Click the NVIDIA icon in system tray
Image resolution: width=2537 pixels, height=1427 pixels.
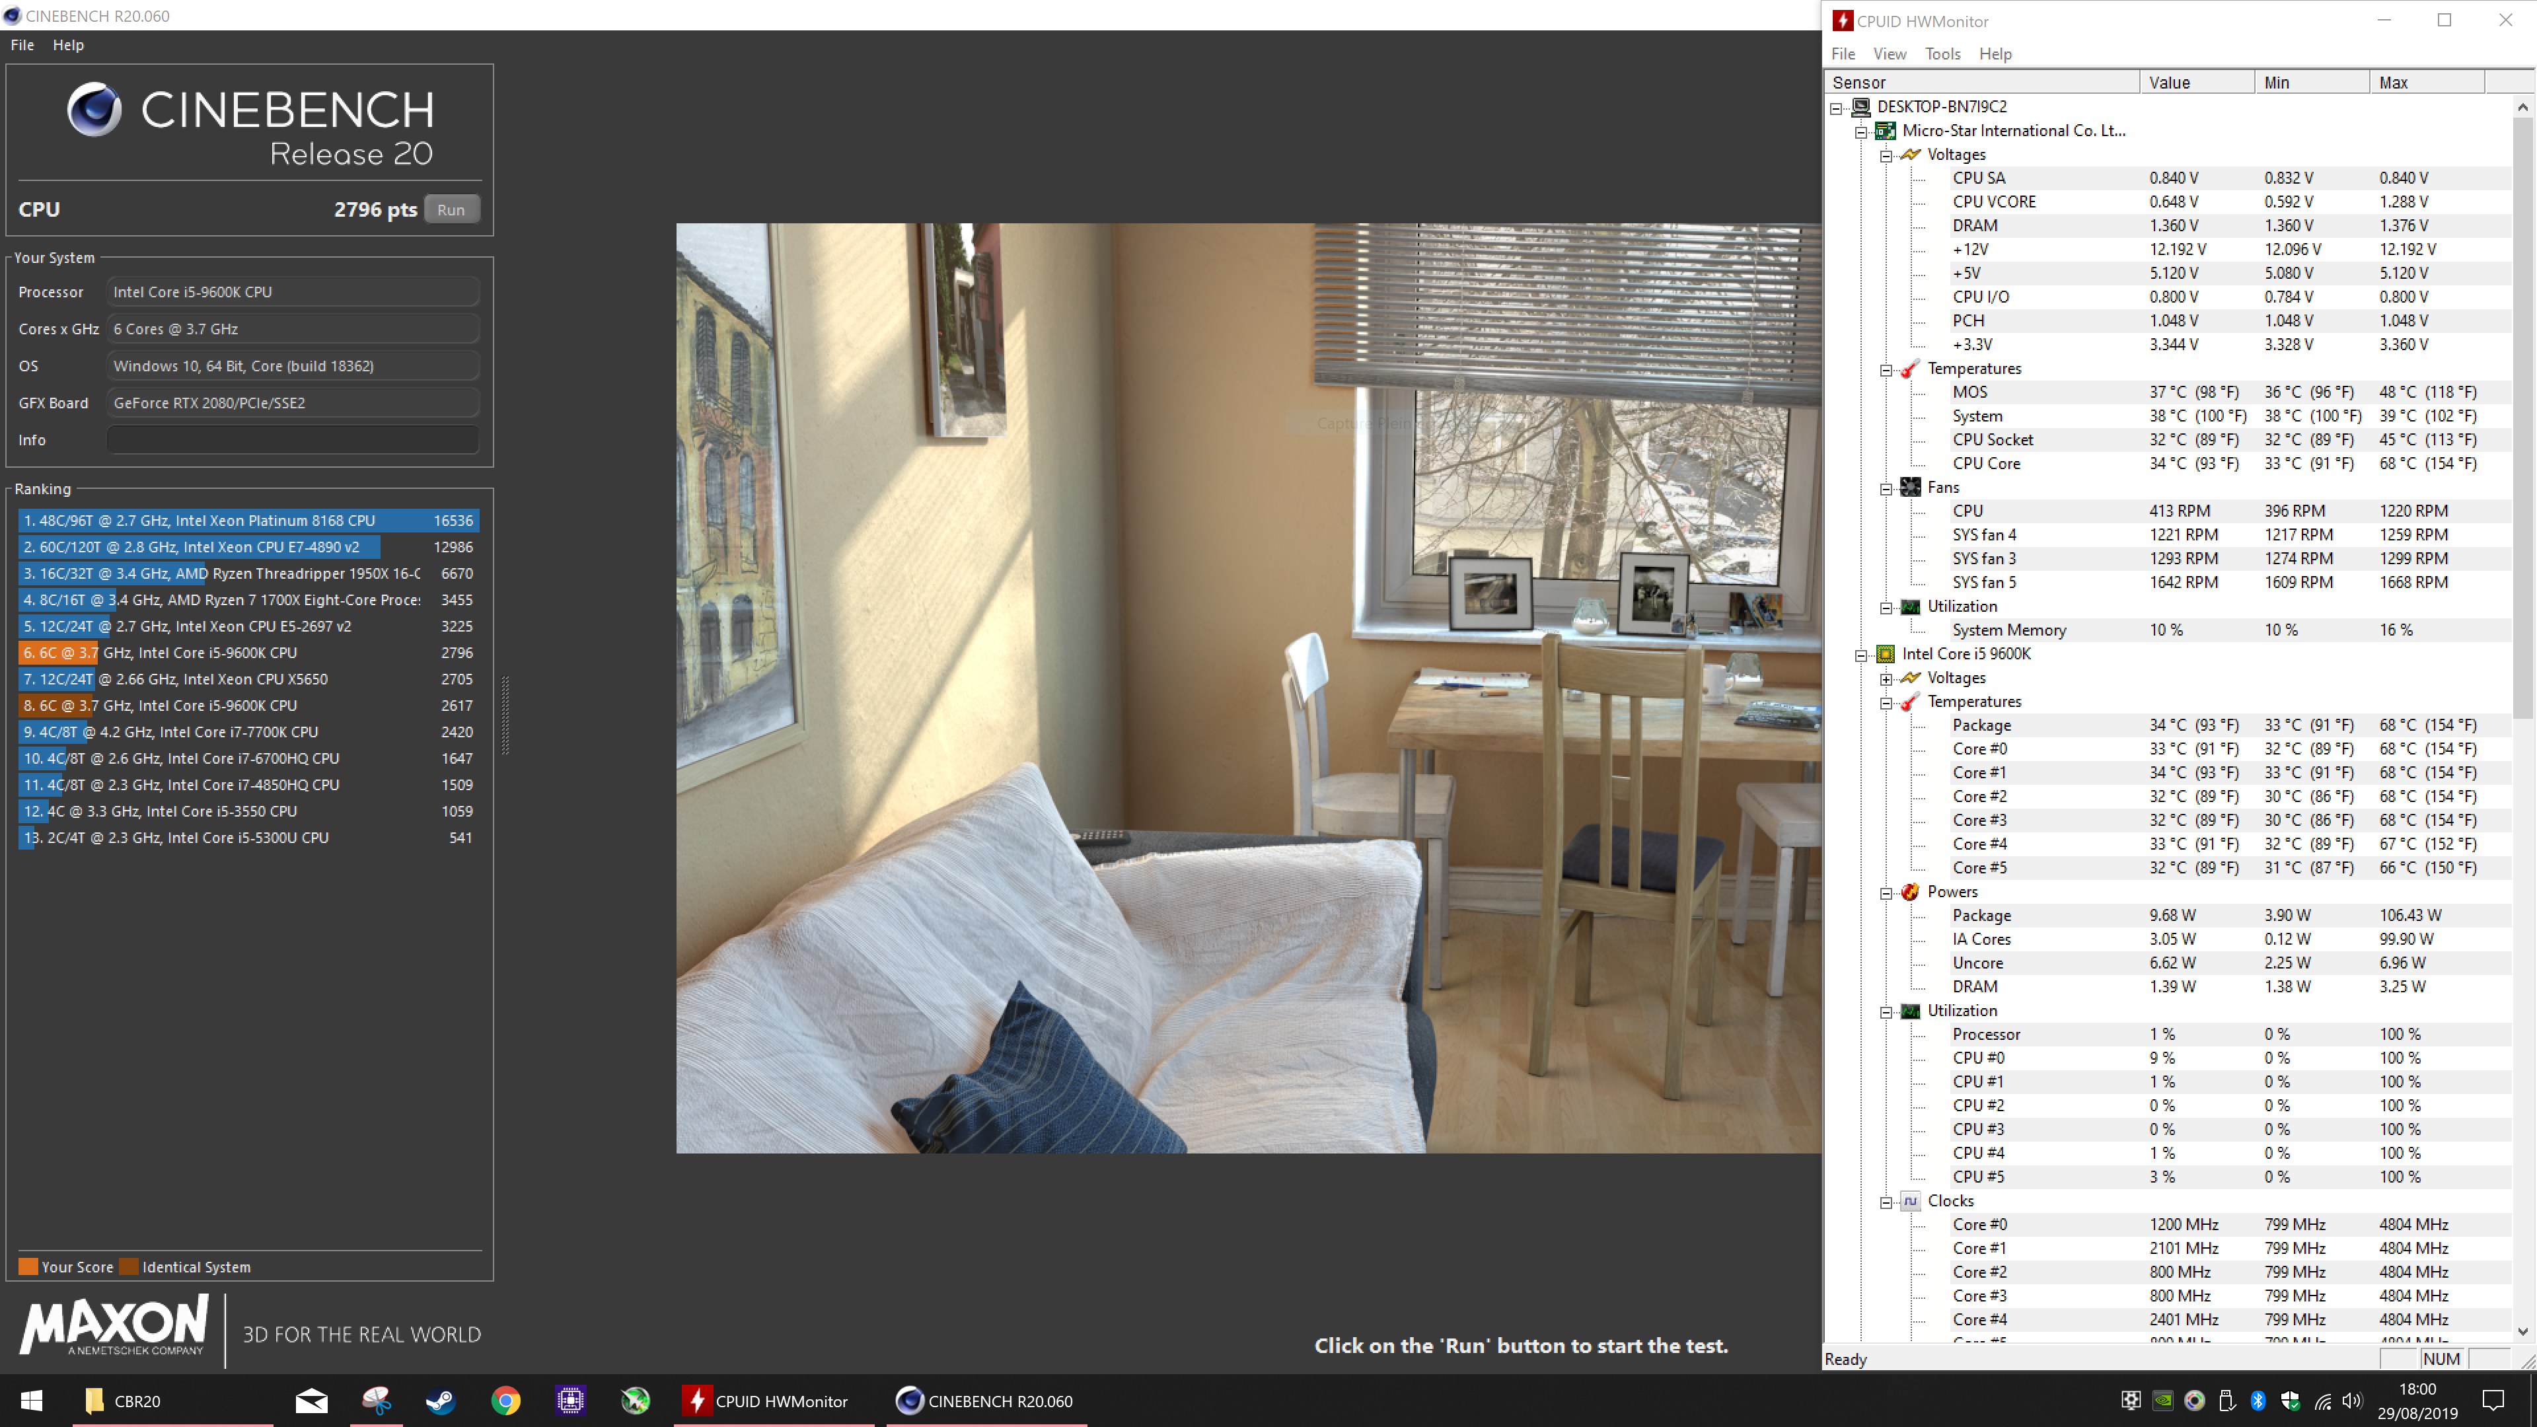[2163, 1401]
